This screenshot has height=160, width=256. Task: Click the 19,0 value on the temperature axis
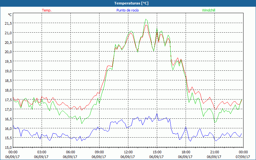[x=9, y=71]
